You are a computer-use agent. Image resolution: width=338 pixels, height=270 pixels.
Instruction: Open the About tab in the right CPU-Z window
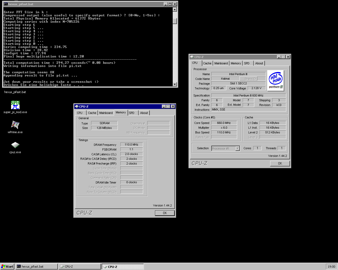259,63
